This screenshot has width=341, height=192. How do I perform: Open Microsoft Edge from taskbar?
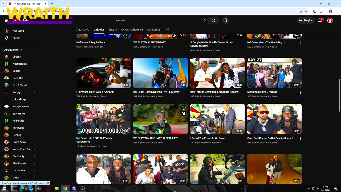point(22,189)
